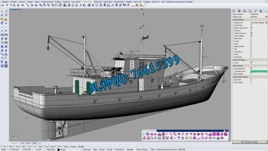Open the Millimeters units status bar item
268x151 pixels.
51,150
